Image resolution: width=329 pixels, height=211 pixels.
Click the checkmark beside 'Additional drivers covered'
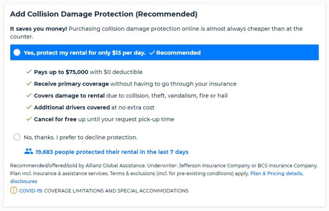[29, 108]
